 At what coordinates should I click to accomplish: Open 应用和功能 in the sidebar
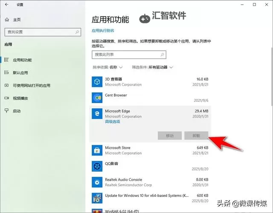pyautogui.click(x=22, y=60)
